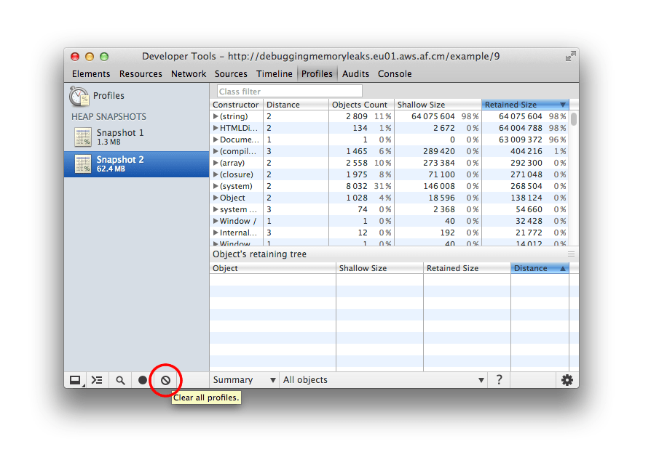This screenshot has height=452, width=659.
Task: Click the Profiles clock icon in sidebar
Action: pyautogui.click(x=80, y=95)
